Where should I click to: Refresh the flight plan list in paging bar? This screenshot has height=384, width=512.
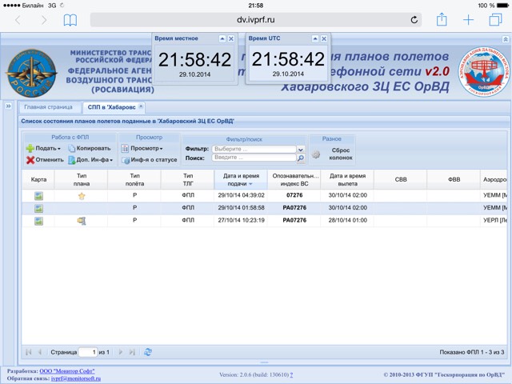point(148,352)
